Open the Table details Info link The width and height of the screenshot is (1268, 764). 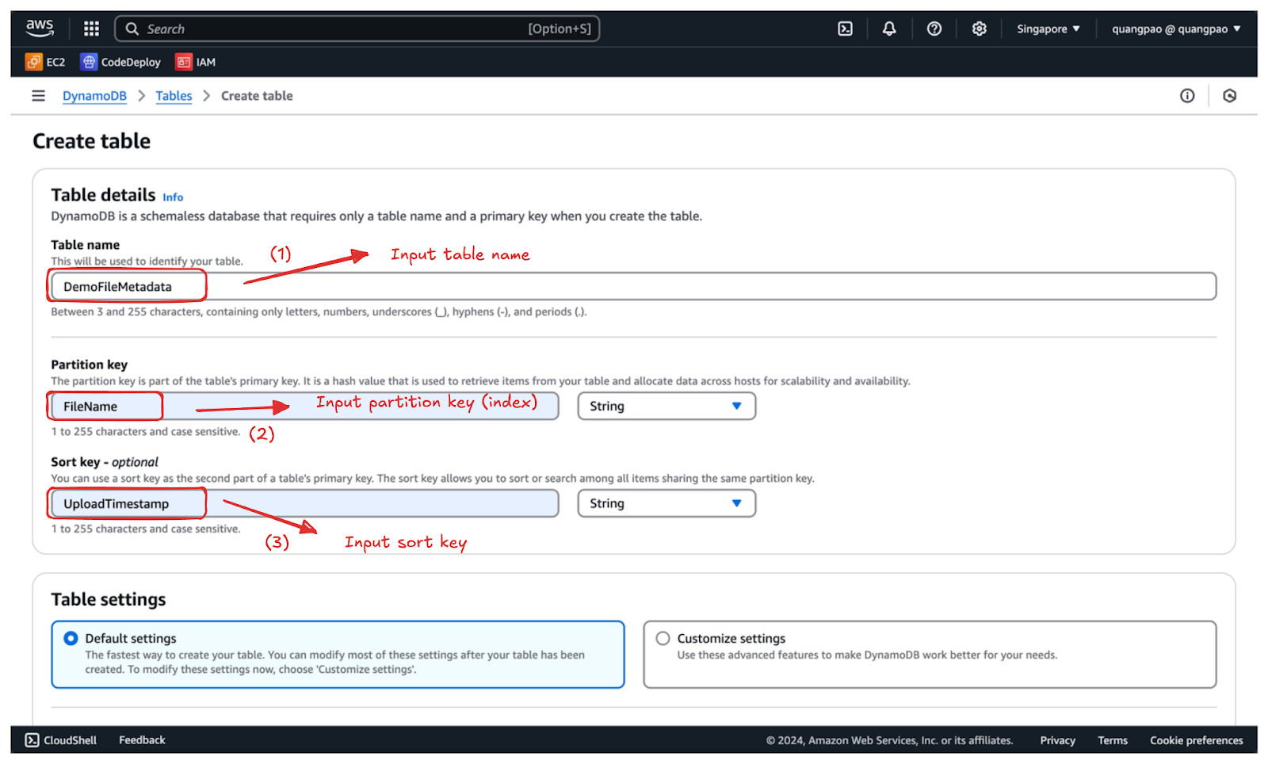(172, 197)
